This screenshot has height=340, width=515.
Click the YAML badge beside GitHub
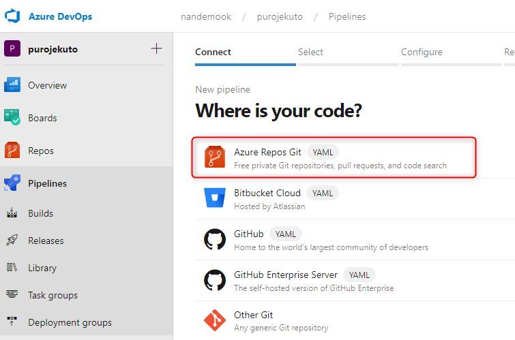pyautogui.click(x=286, y=234)
